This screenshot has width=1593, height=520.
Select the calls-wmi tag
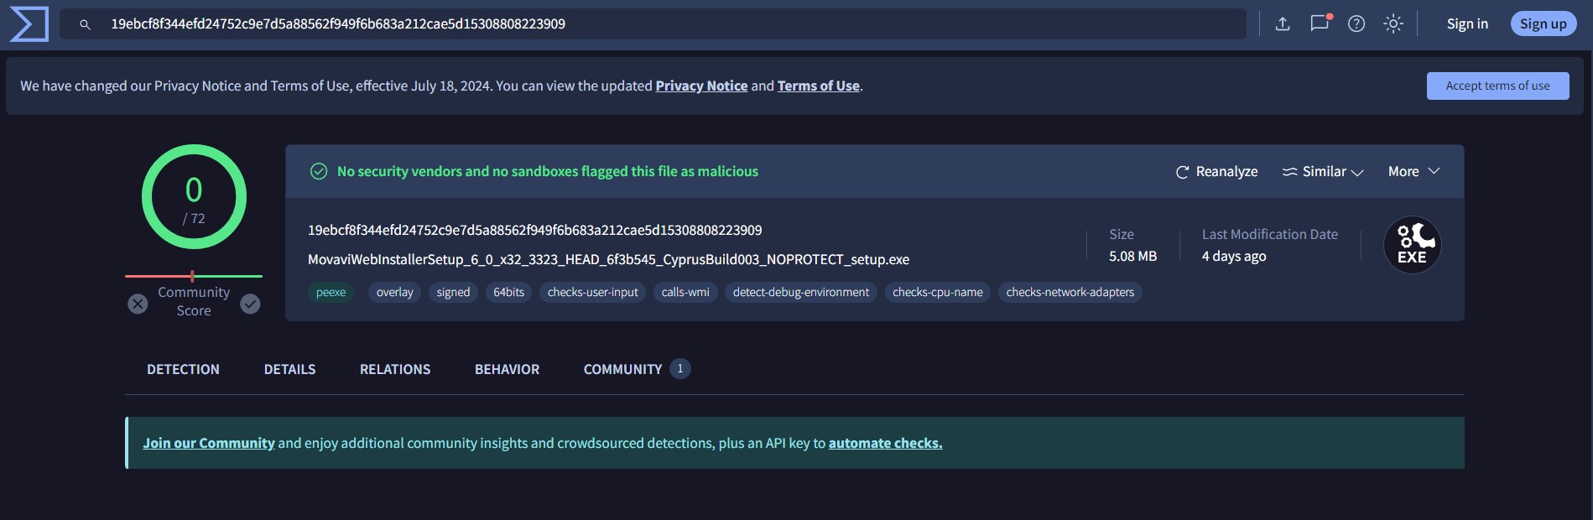685,292
